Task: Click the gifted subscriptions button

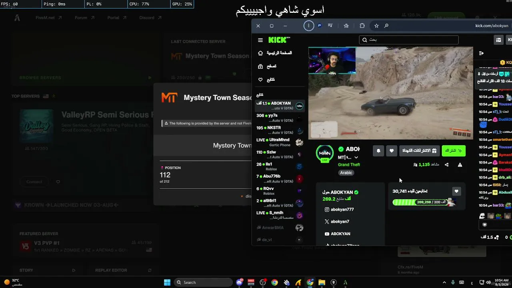Action: point(420,151)
